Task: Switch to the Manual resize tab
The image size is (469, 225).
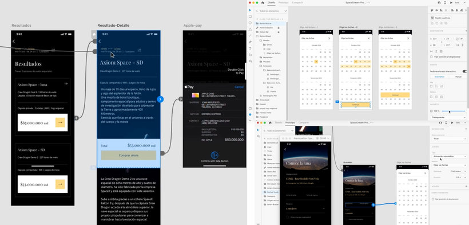Action: [458, 77]
